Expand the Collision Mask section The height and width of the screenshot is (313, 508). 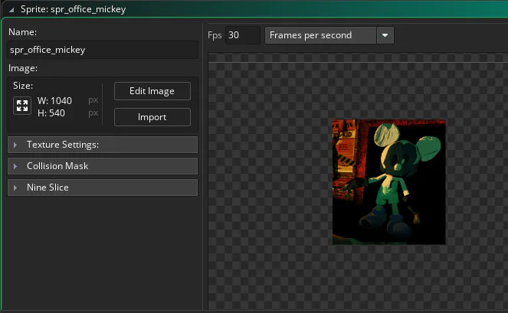tap(103, 166)
